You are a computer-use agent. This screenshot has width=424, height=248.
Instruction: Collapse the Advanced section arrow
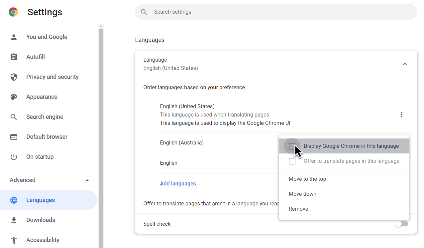point(87,180)
